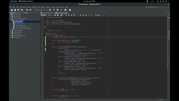This screenshot has height=101, width=179.
Task: Expand the Web Pages node
Action: (11, 17)
